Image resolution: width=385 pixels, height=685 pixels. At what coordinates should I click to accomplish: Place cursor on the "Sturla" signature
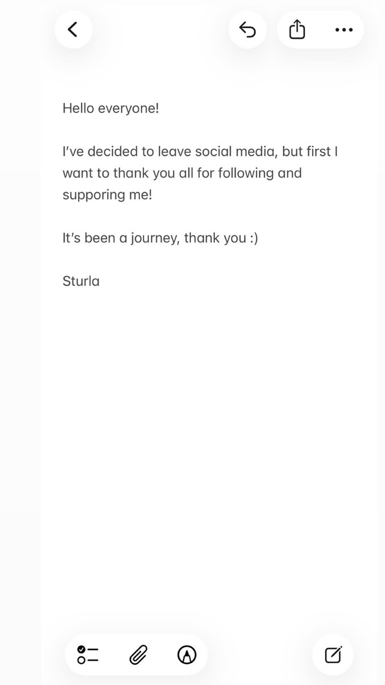coord(81,281)
